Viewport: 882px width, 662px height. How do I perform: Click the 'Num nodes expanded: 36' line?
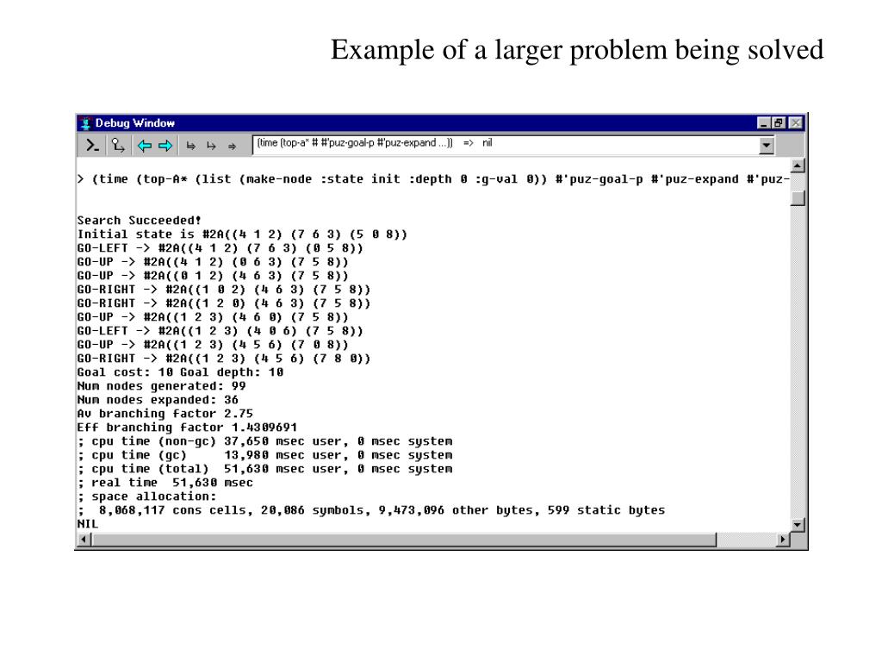158,400
